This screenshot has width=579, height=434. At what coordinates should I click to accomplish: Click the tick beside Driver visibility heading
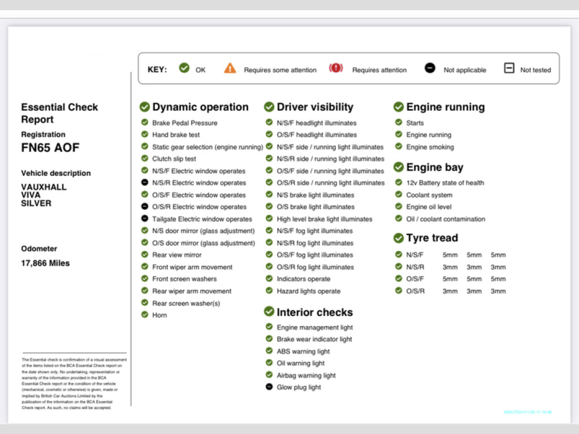pos(269,107)
